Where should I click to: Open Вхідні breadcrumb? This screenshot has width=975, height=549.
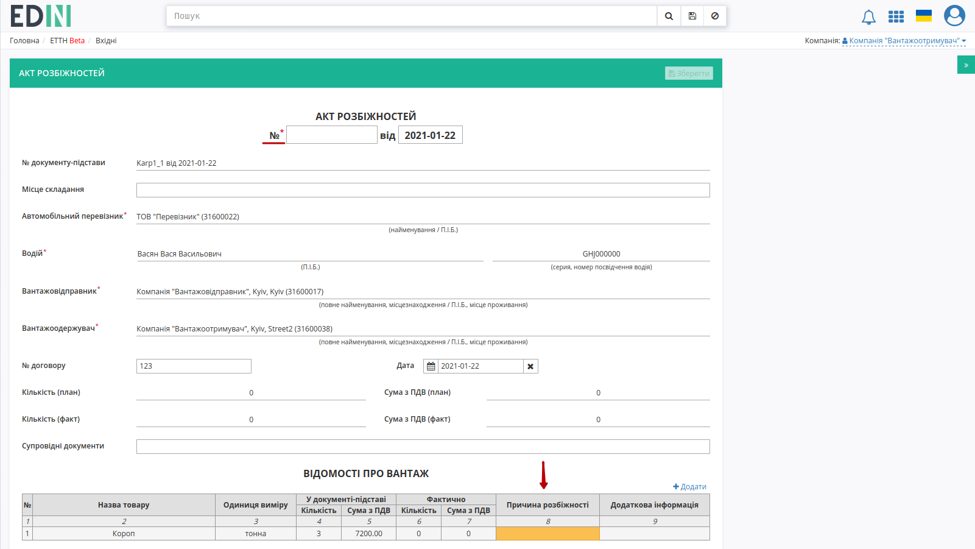(106, 41)
